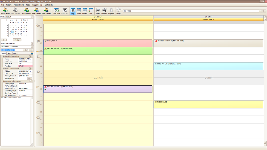This screenshot has width=267, height=150.
Task: Click the checkmark on Jones, Tom W appointment
Action: pos(45,41)
